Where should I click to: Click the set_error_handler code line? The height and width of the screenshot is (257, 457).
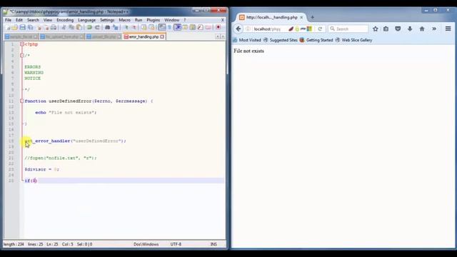[76, 141]
